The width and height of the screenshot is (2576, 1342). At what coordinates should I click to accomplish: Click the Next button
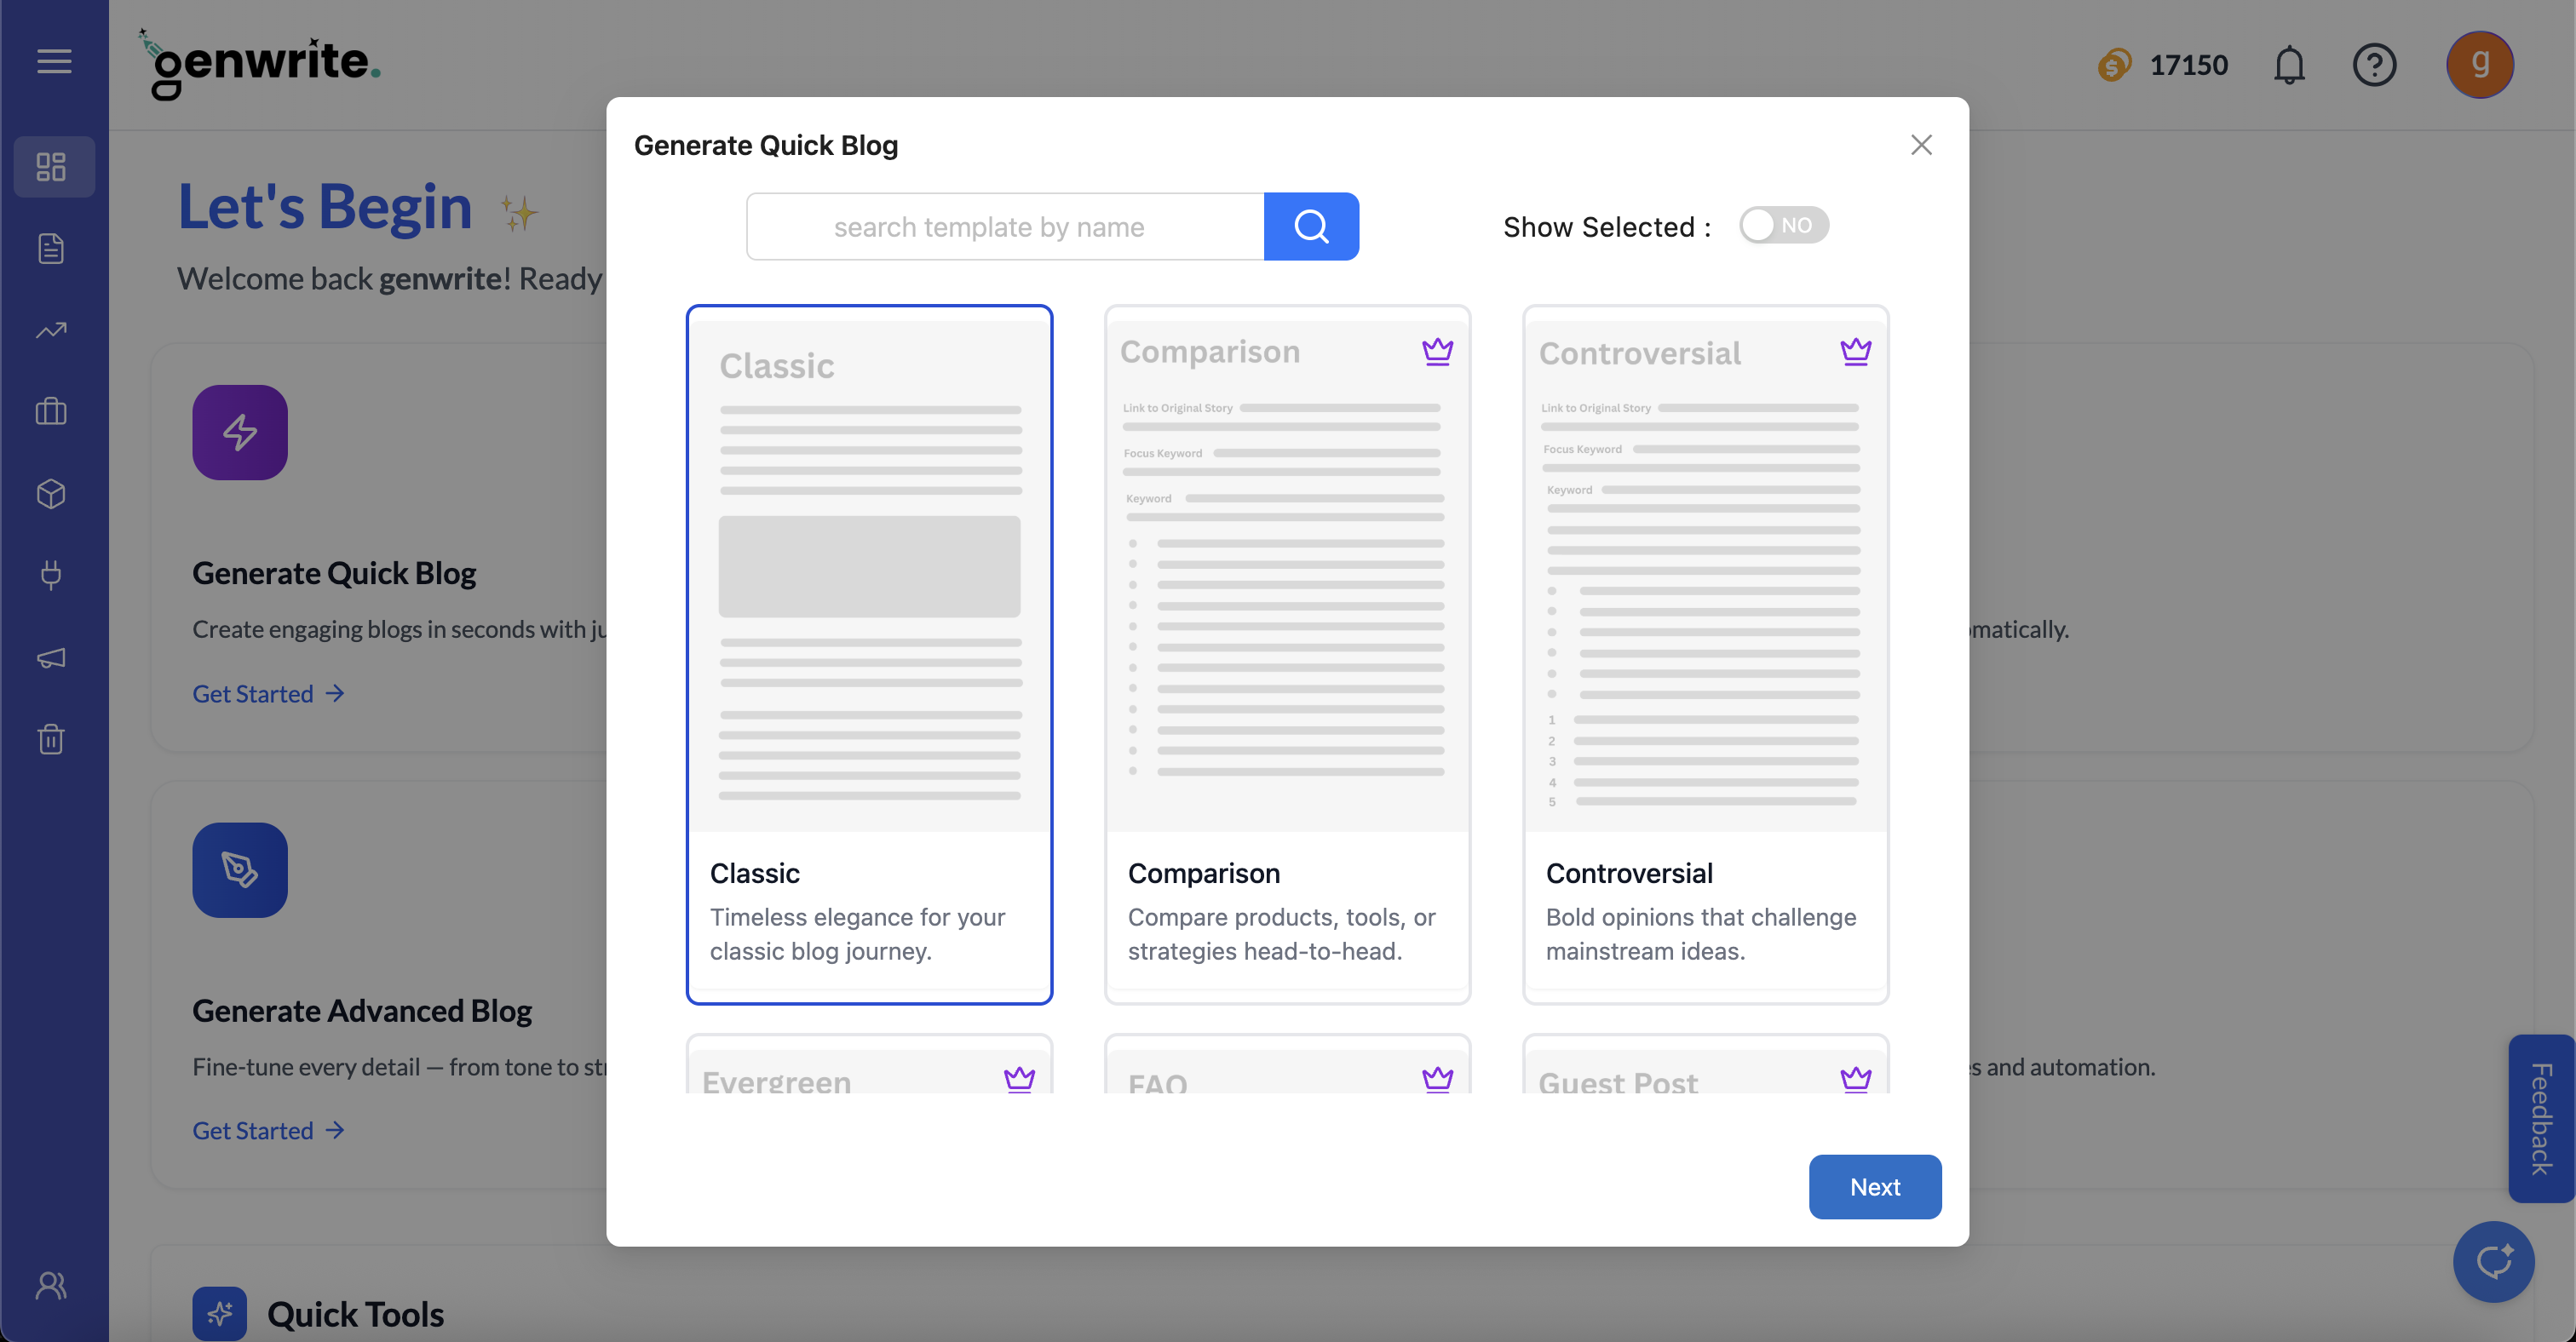click(x=1874, y=1186)
